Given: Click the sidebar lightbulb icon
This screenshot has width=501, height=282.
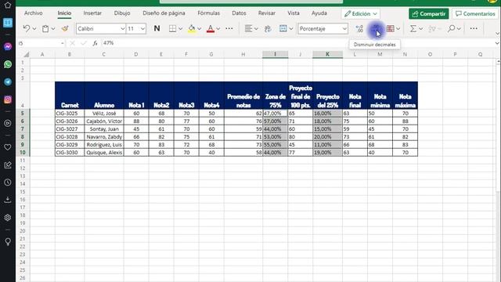Looking at the screenshot, I should [8, 241].
